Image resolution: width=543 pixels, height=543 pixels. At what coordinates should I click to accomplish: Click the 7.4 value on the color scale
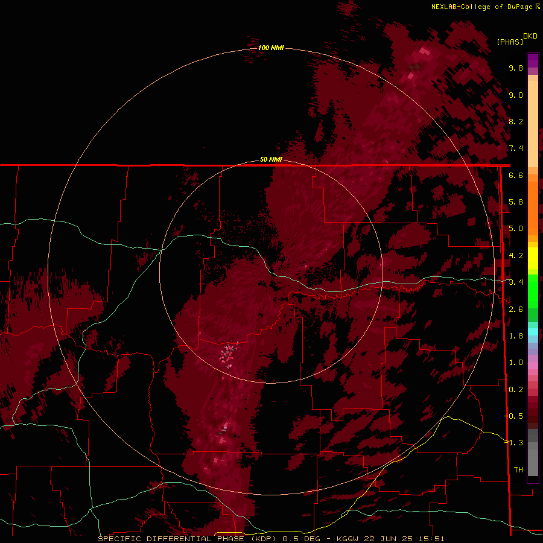[516, 148]
